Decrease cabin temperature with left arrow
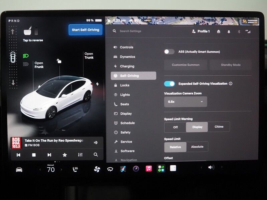The height and width of the screenshot is (200, 267). click(x=40, y=170)
